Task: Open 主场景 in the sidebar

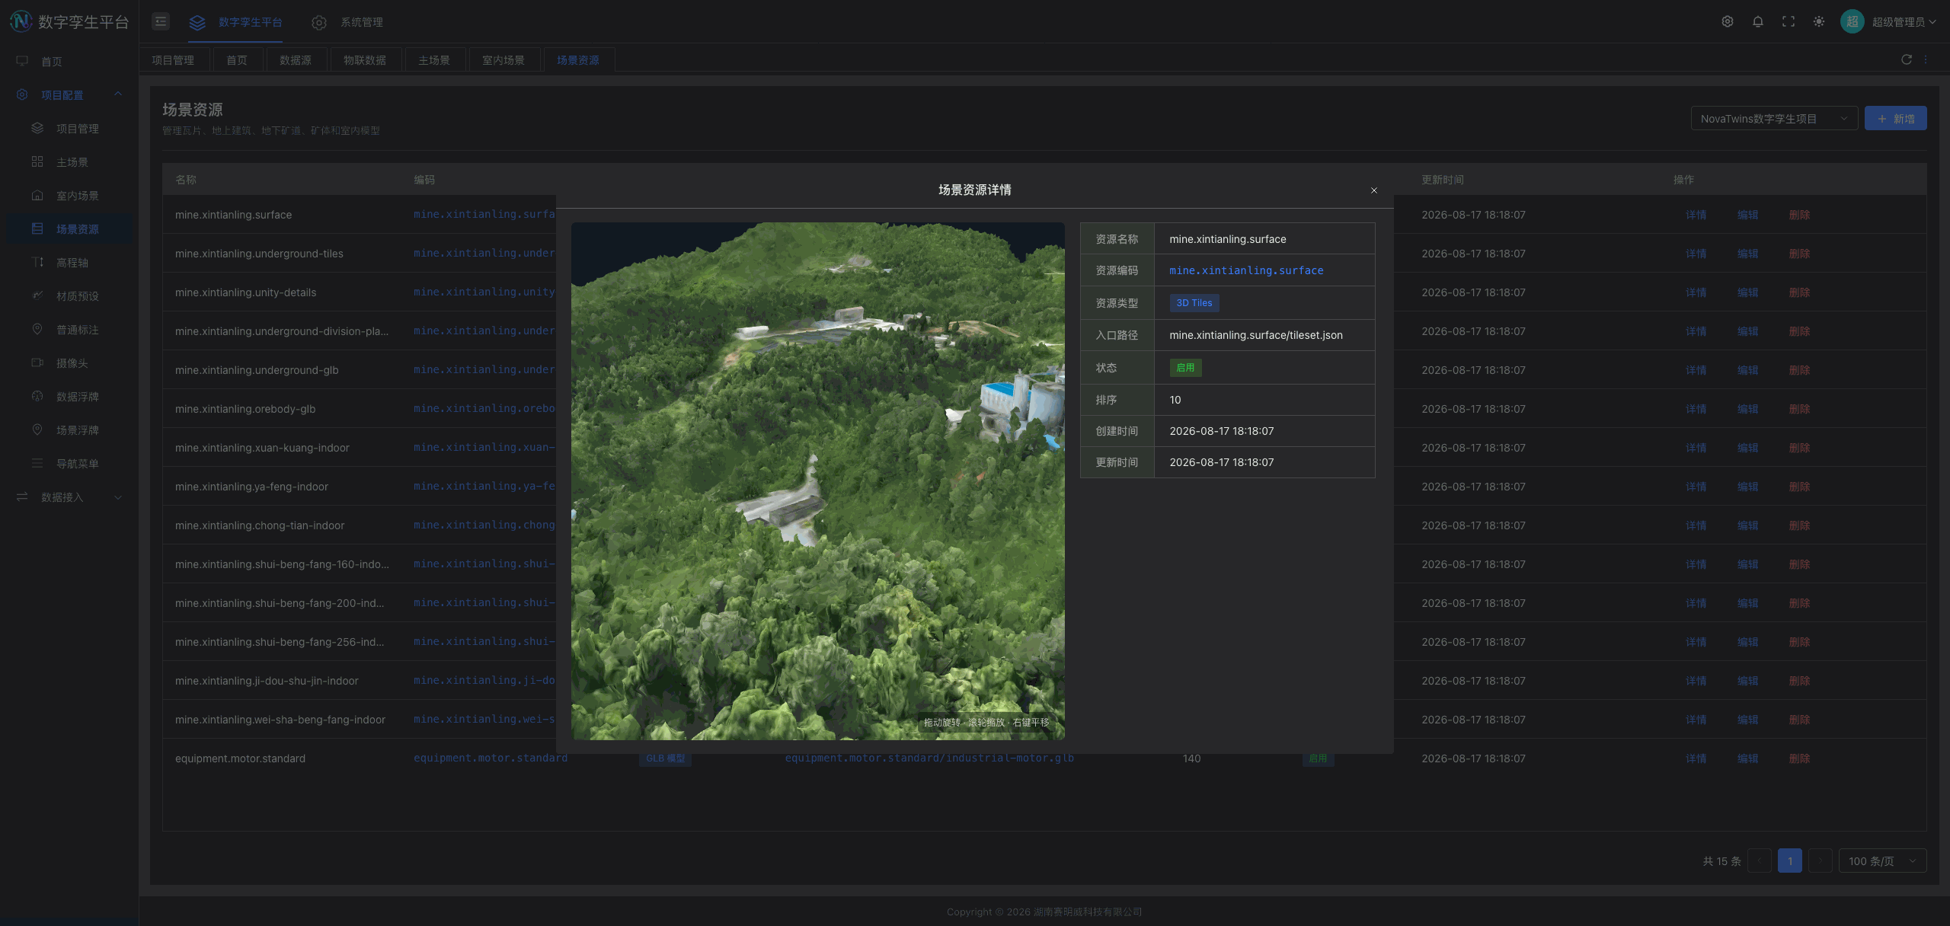Action: point(69,161)
